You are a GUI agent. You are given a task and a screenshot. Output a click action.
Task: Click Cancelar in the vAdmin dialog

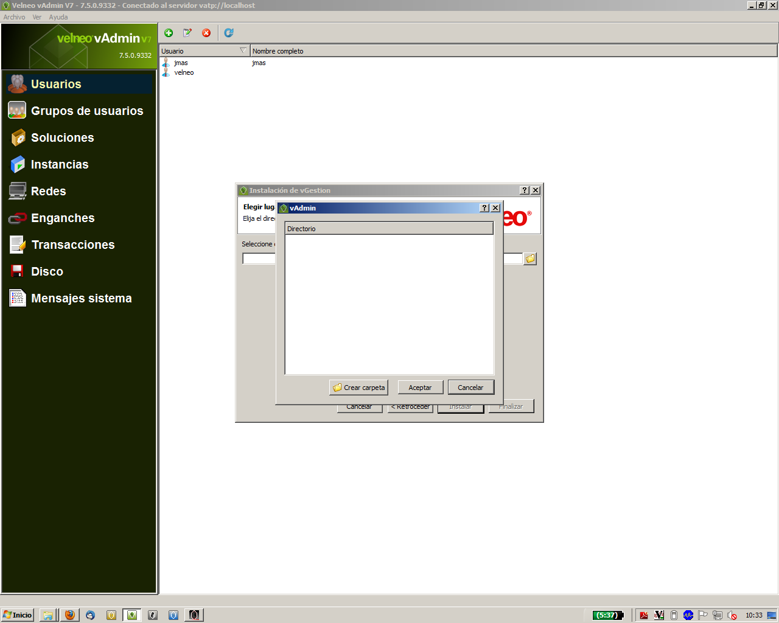click(471, 388)
